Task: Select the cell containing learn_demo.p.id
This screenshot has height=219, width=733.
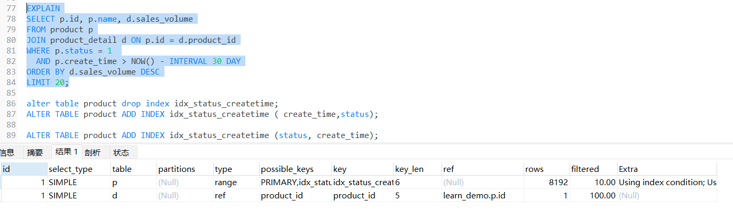Action: pyautogui.click(x=482, y=196)
